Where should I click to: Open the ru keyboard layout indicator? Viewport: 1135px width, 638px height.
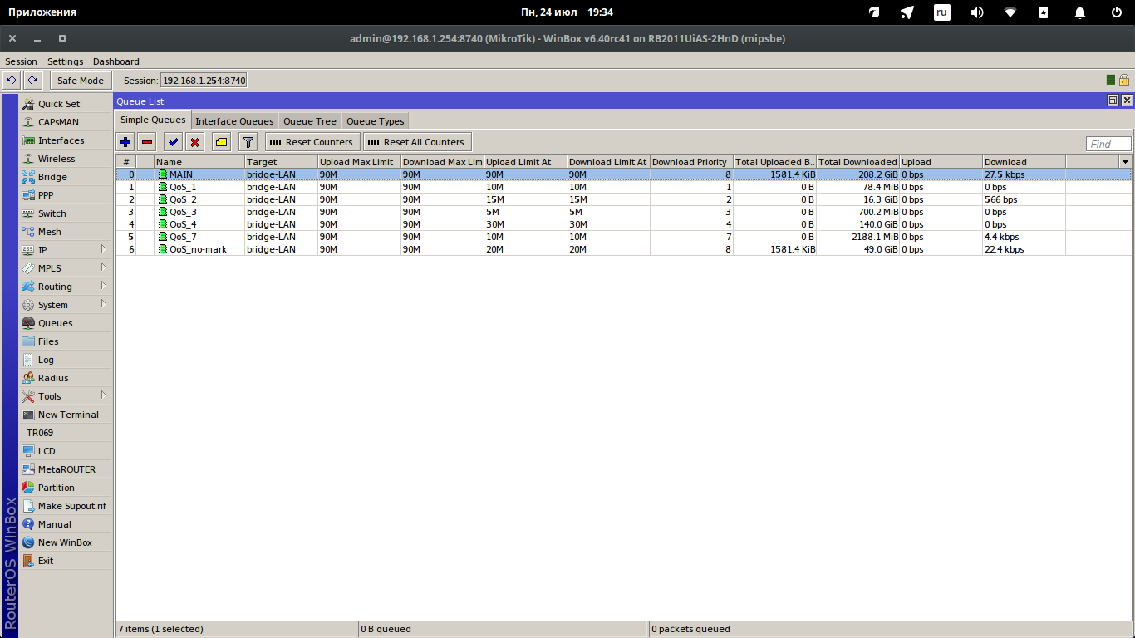(941, 12)
